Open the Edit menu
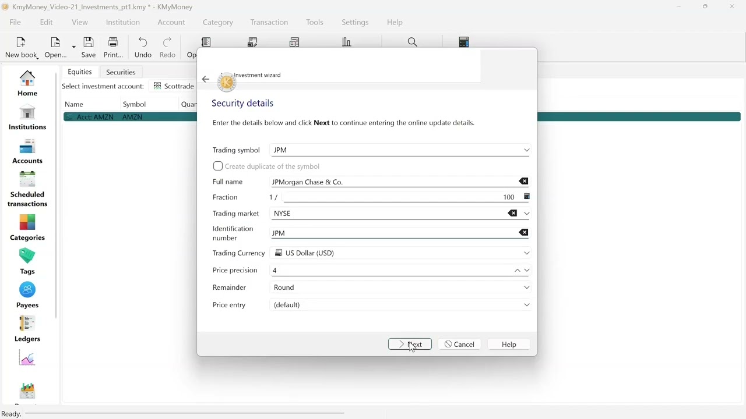 tap(46, 22)
